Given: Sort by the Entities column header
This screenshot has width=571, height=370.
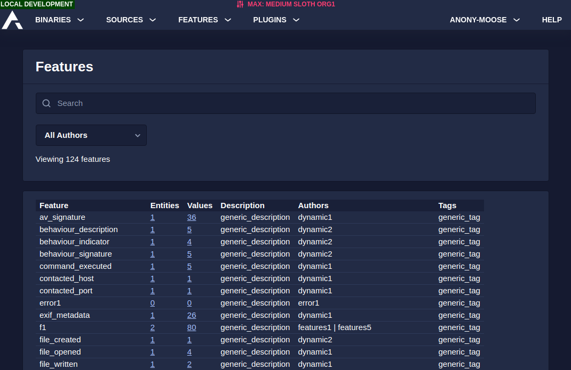Looking at the screenshot, I should [x=164, y=205].
